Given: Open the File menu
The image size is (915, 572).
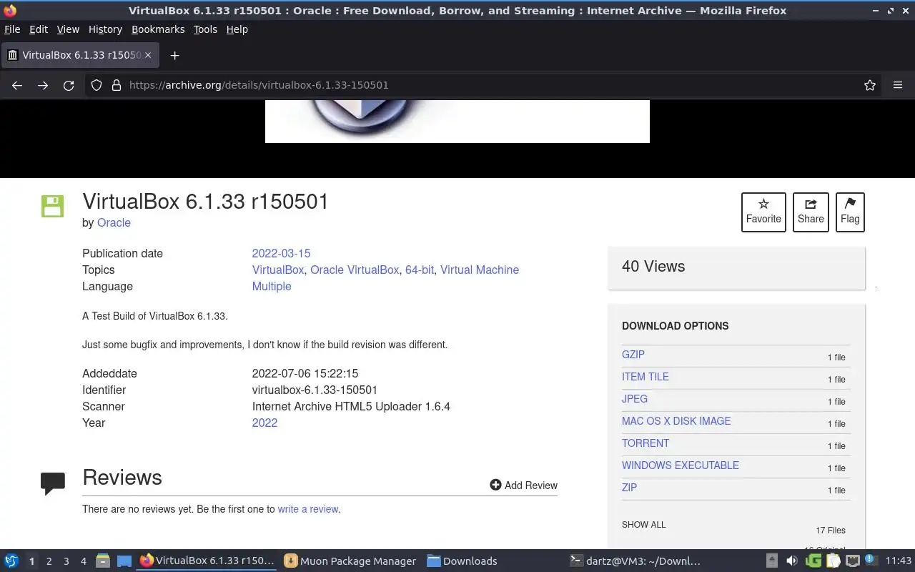Looking at the screenshot, I should (x=12, y=29).
